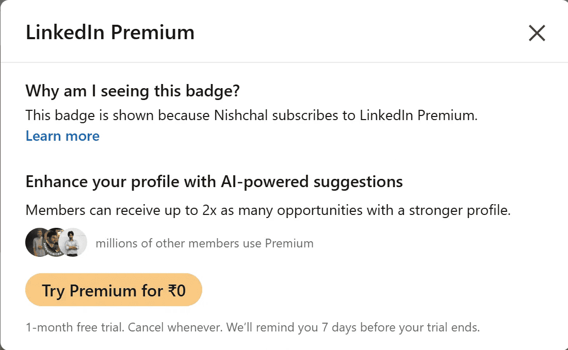Click 'millions of other members use Premium' text

(204, 243)
